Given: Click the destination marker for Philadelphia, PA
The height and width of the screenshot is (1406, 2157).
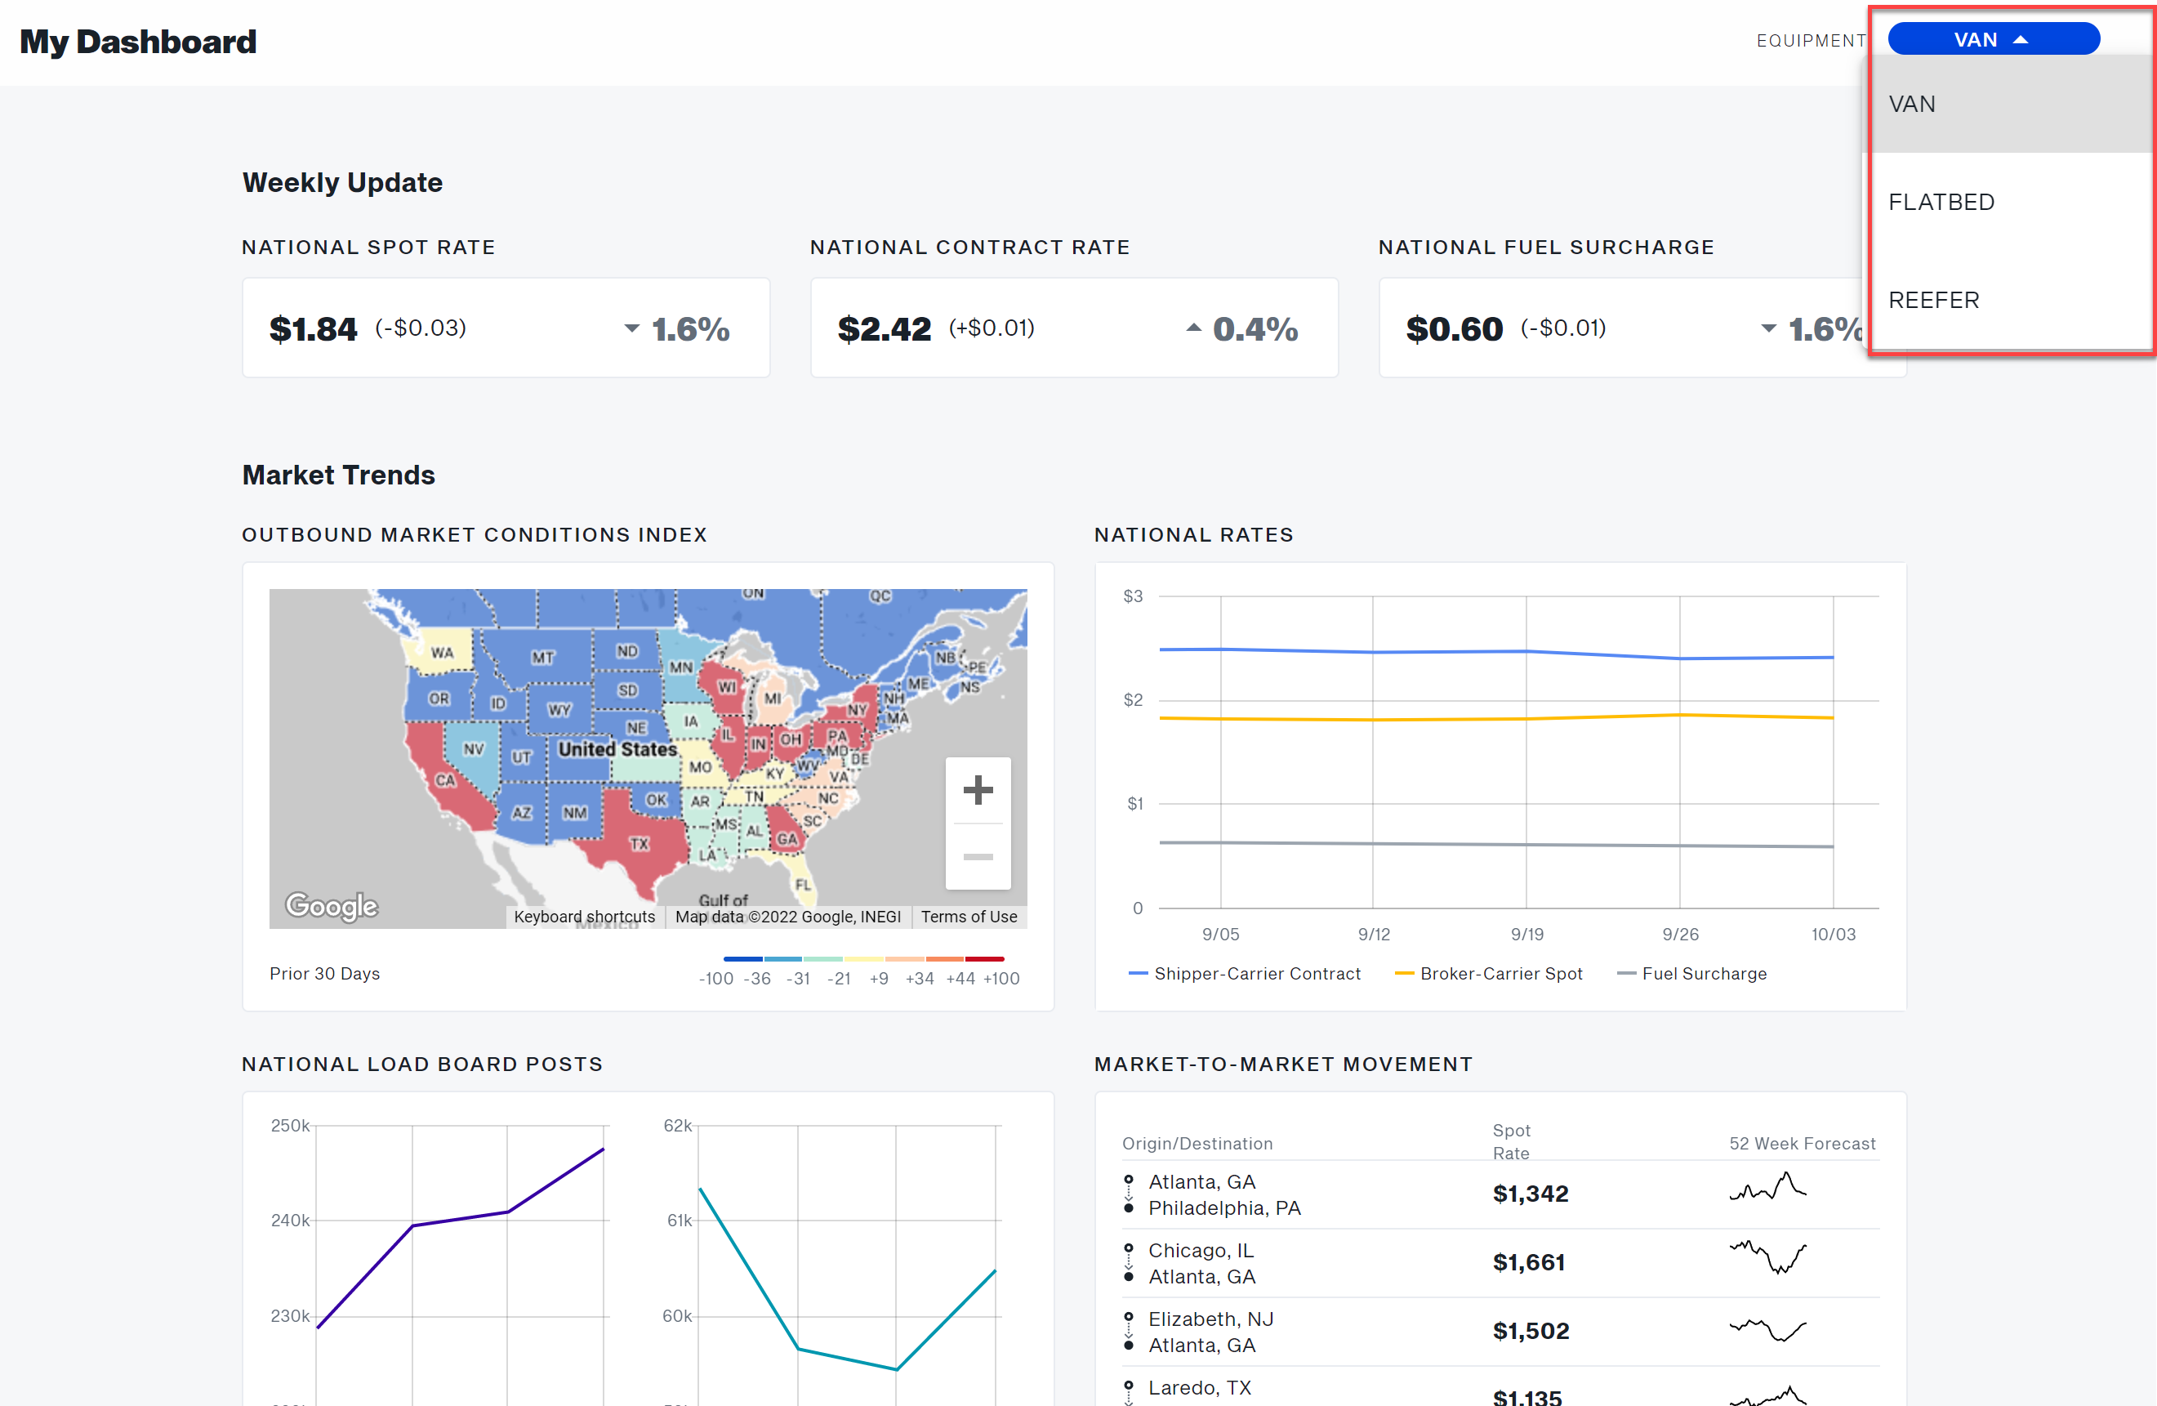Looking at the screenshot, I should click(x=1129, y=1208).
